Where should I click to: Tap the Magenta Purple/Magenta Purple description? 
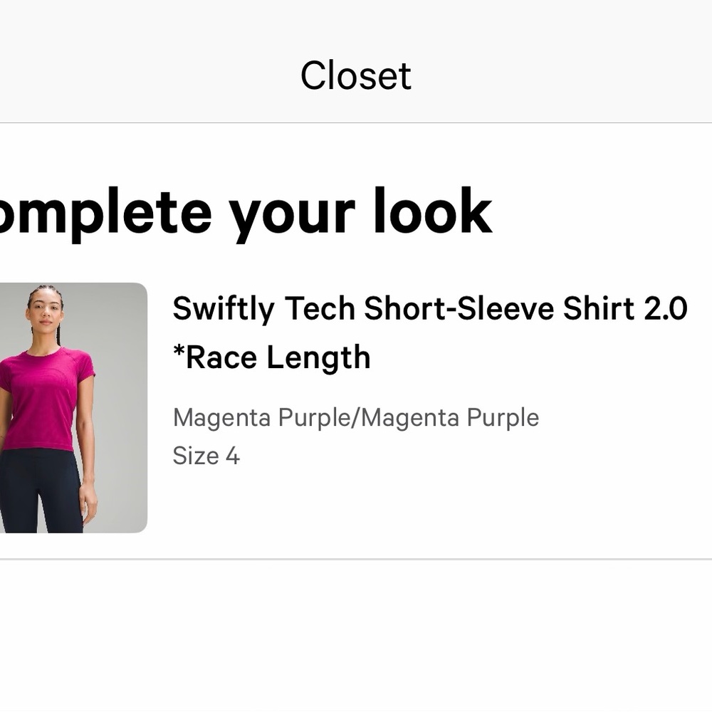click(355, 418)
